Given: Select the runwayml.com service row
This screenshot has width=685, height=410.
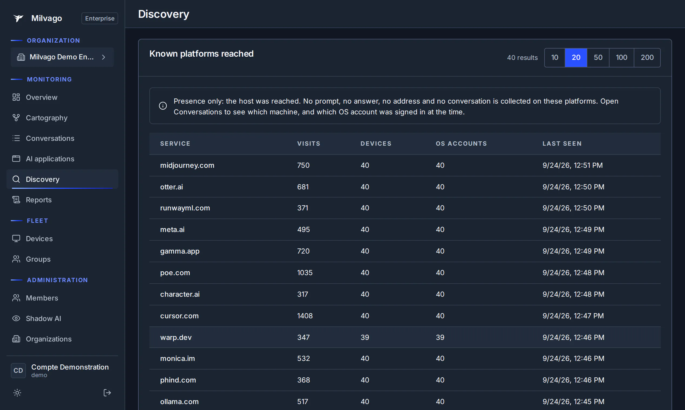Looking at the screenshot, I should tap(405, 208).
